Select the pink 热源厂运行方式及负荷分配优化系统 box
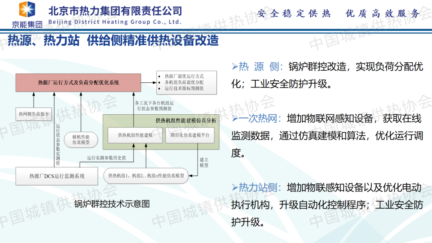432x243 pixels. [x=78, y=83]
